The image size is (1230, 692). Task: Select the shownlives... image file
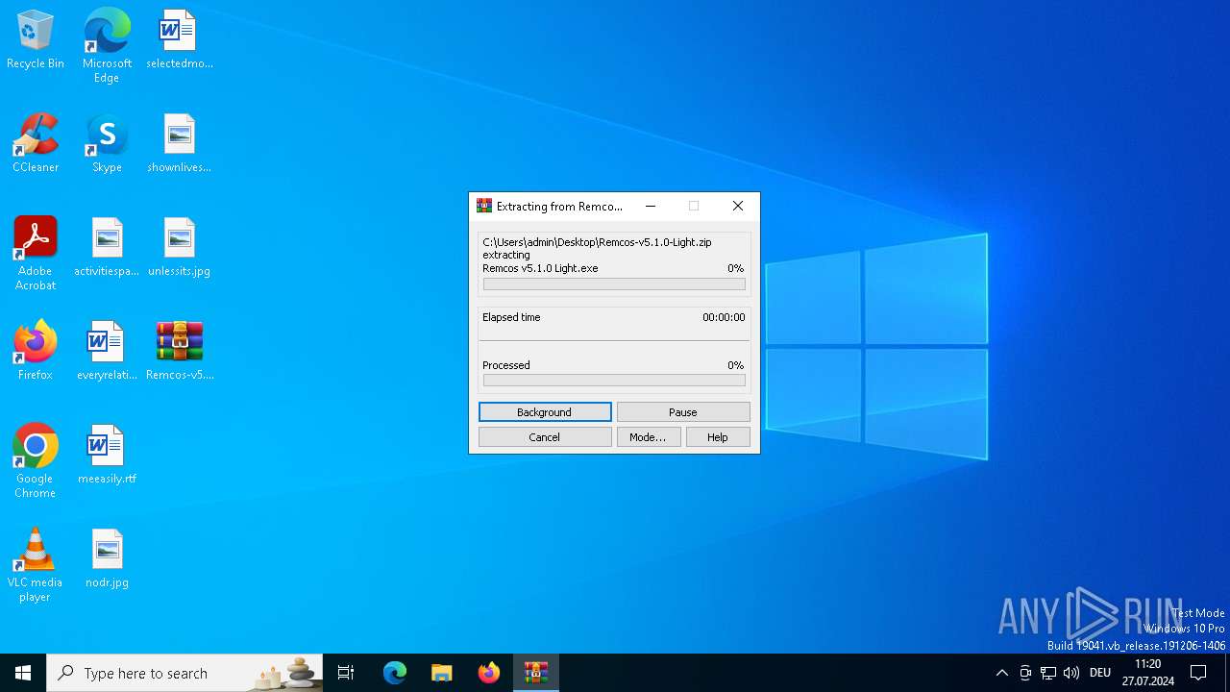[x=180, y=144]
